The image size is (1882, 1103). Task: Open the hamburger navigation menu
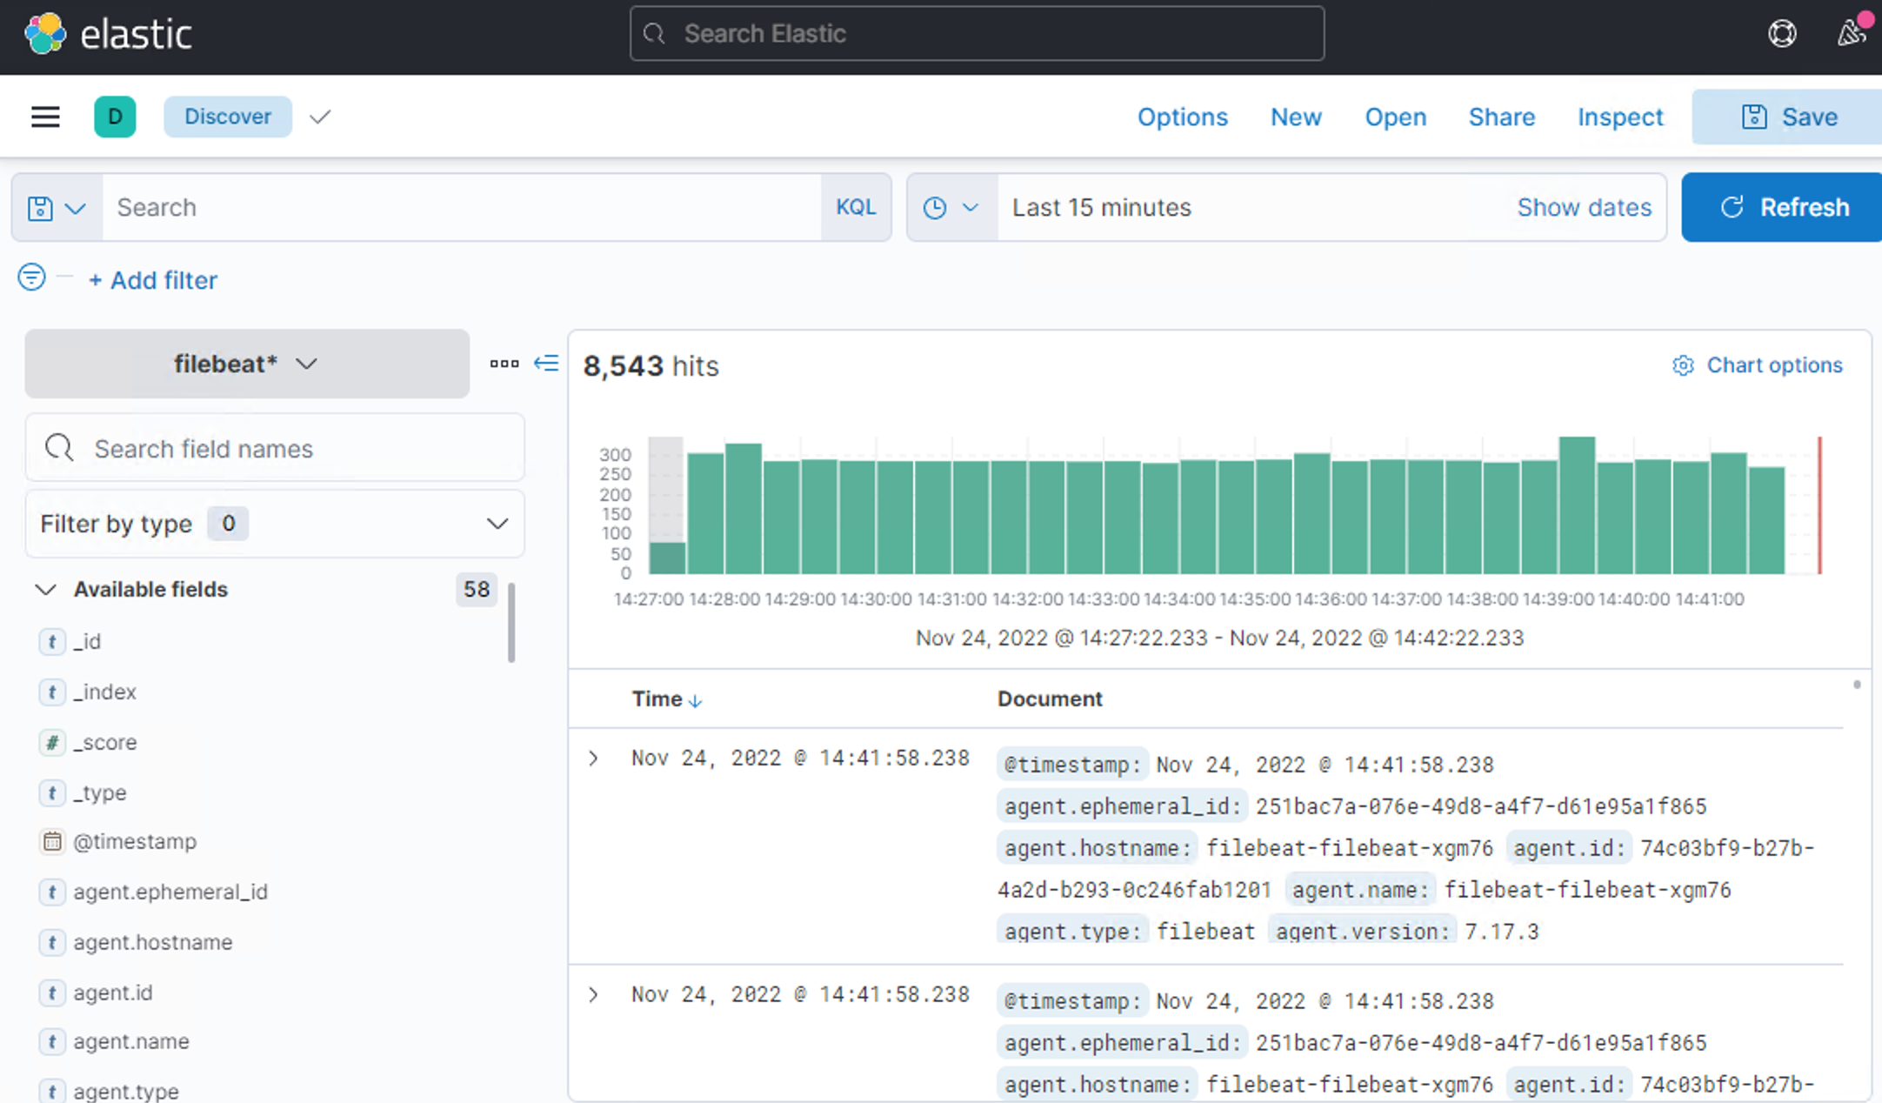tap(45, 117)
